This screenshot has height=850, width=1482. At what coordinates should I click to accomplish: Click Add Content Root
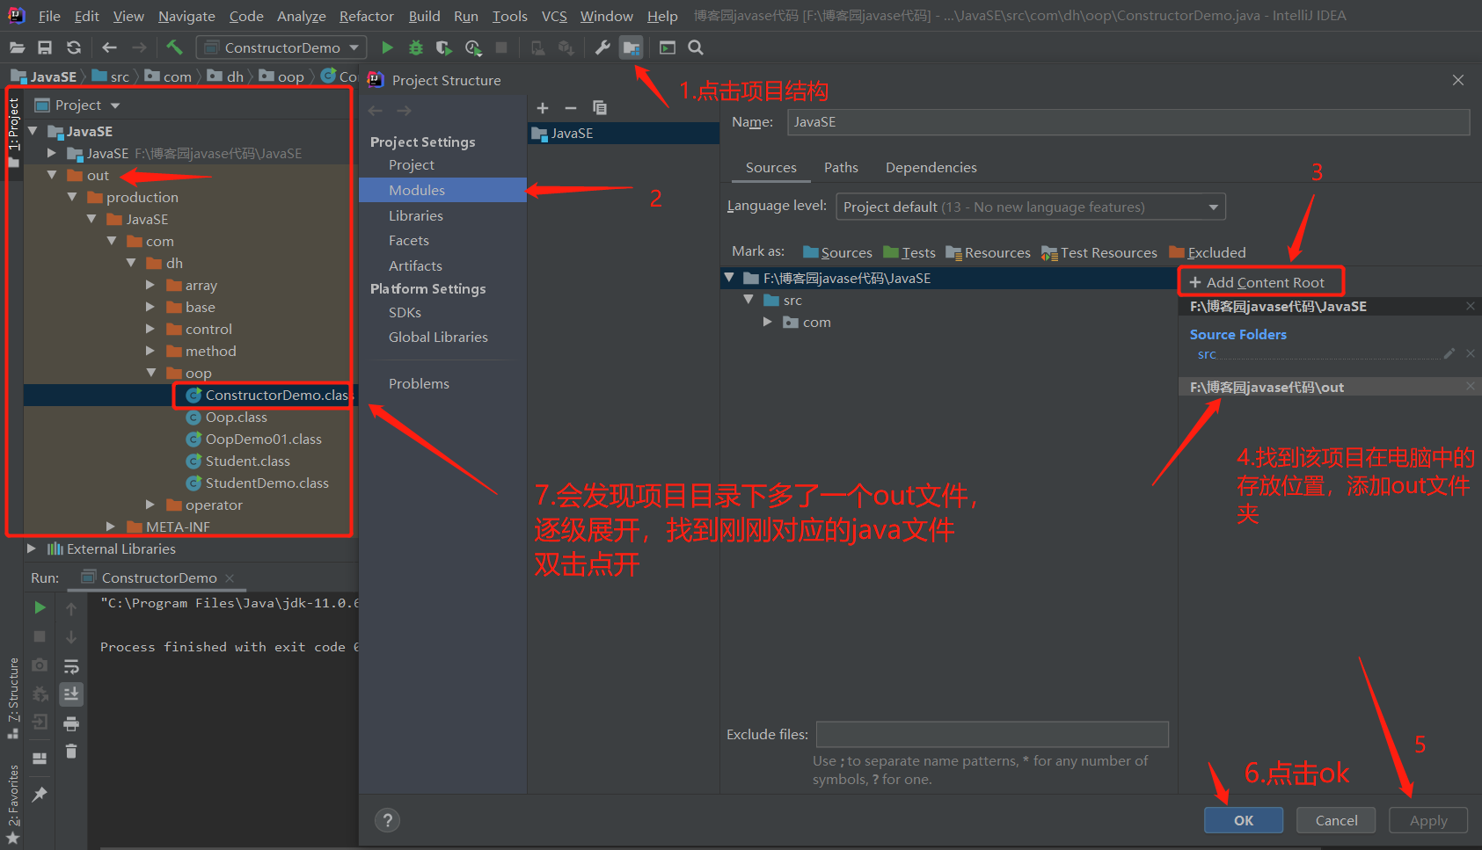click(x=1257, y=282)
